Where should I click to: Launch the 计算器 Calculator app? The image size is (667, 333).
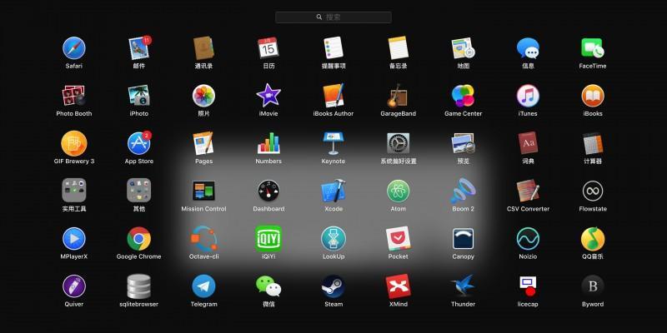[x=593, y=143]
